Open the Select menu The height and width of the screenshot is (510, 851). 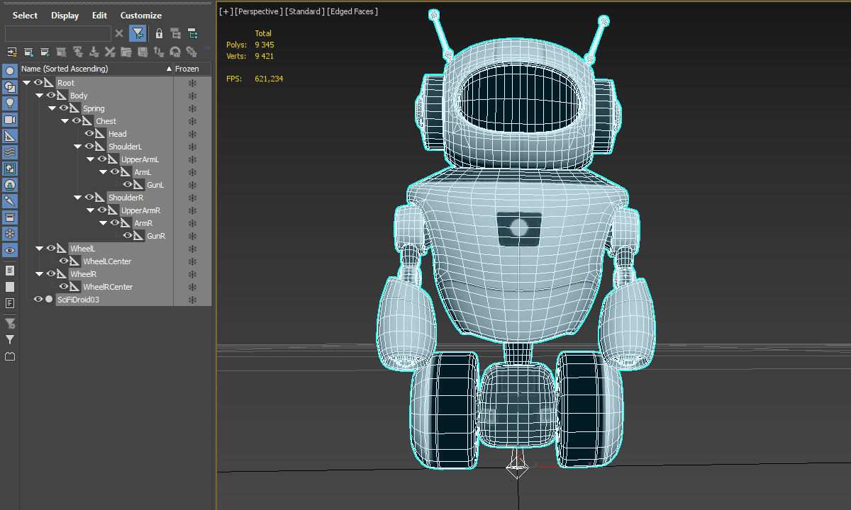click(26, 16)
